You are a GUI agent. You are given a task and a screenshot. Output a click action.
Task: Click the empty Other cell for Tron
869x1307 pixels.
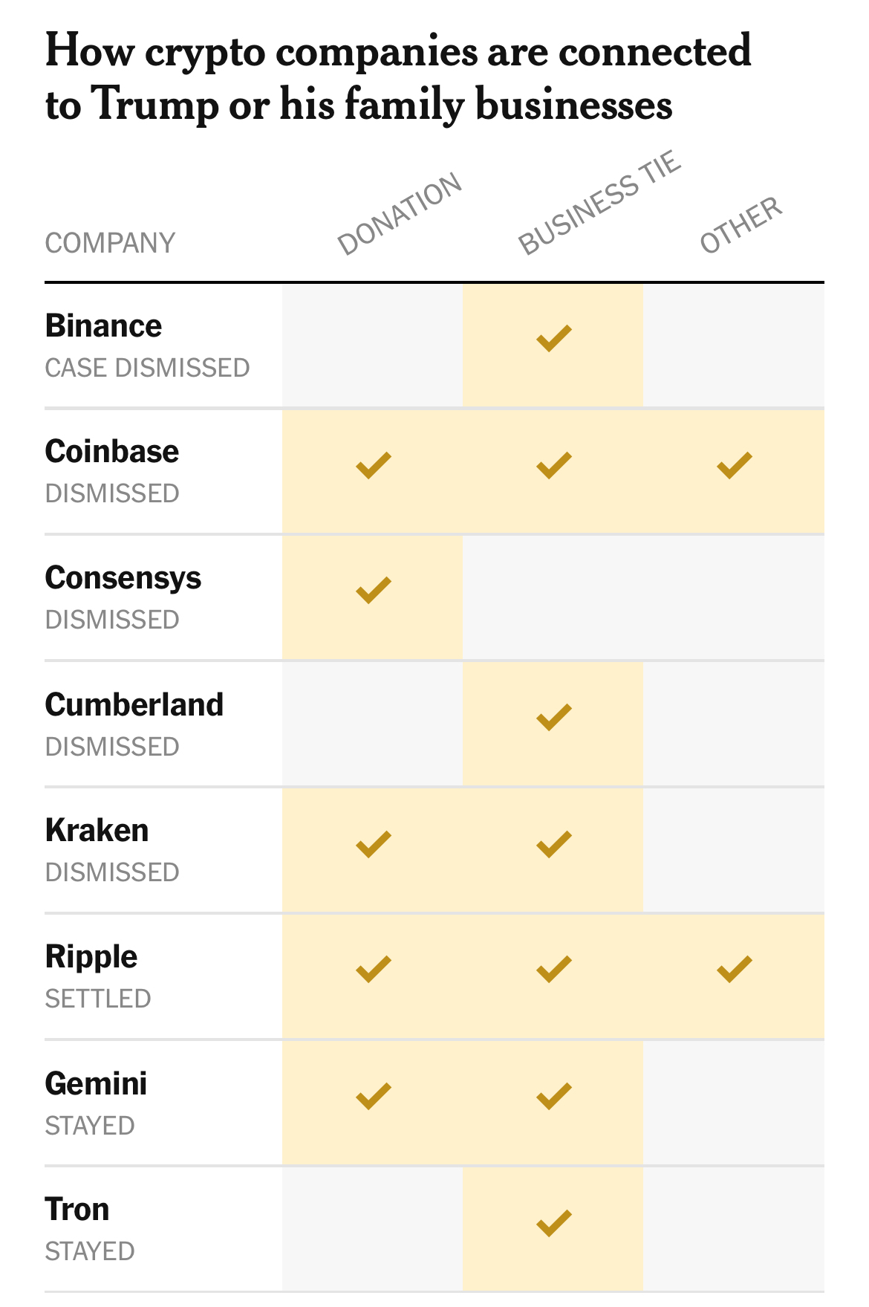734,1229
